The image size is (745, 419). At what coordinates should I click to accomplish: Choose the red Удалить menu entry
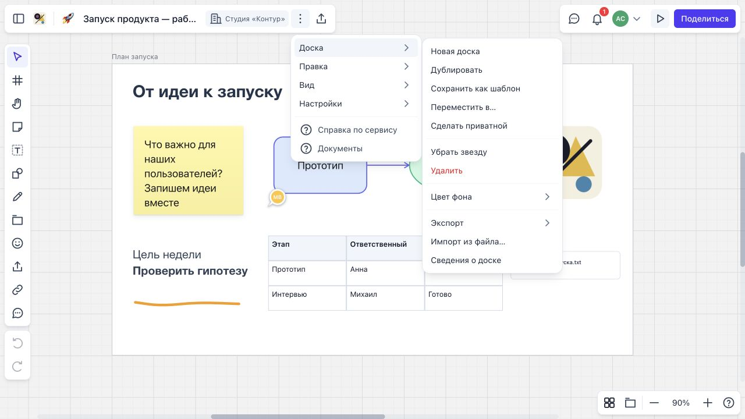point(492,171)
